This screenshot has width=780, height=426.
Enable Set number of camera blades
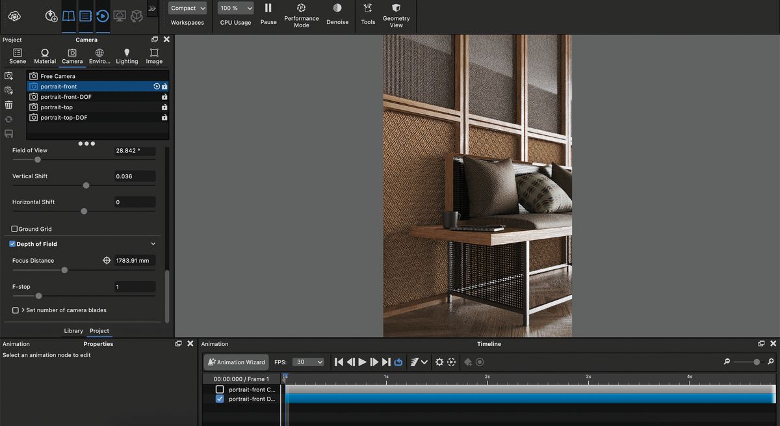point(14,310)
